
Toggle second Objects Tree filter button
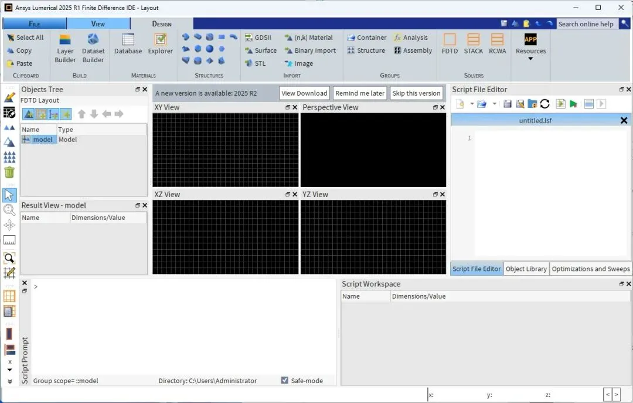point(41,114)
